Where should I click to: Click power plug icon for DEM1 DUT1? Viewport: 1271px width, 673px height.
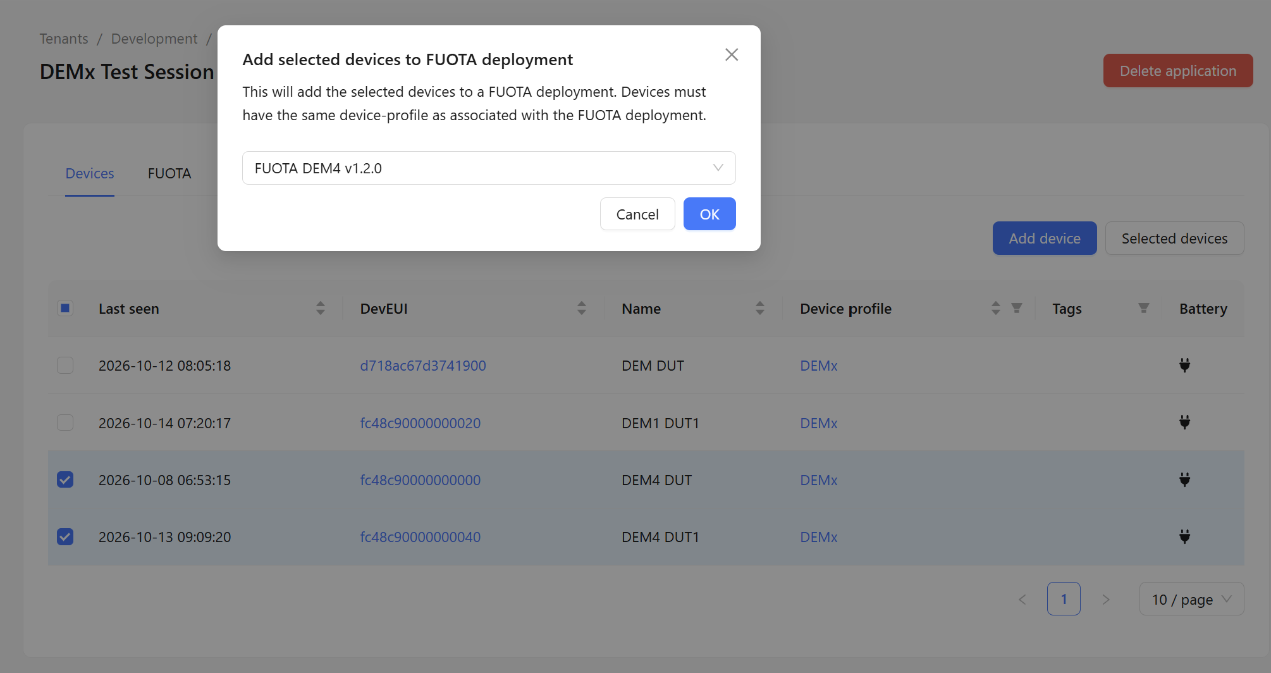[x=1185, y=423]
